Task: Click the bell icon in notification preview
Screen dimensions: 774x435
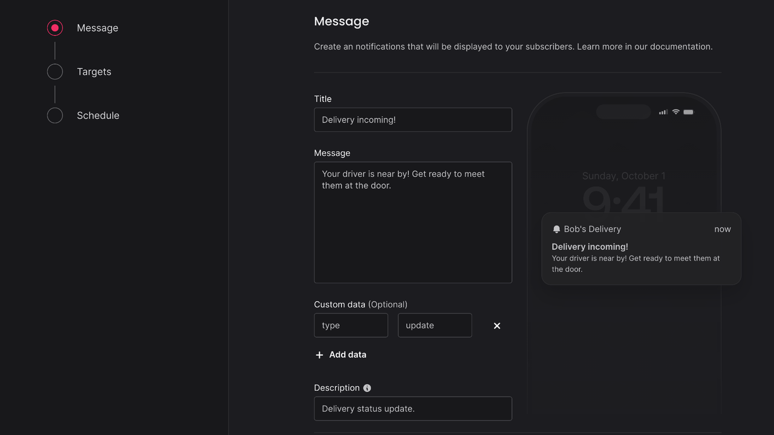Action: pyautogui.click(x=556, y=230)
